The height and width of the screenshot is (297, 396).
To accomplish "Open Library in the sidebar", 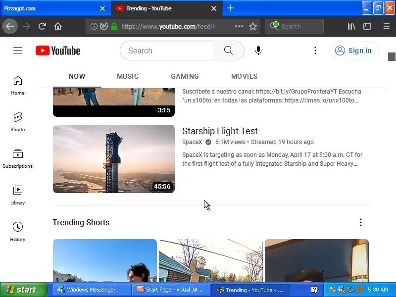I will [18, 195].
